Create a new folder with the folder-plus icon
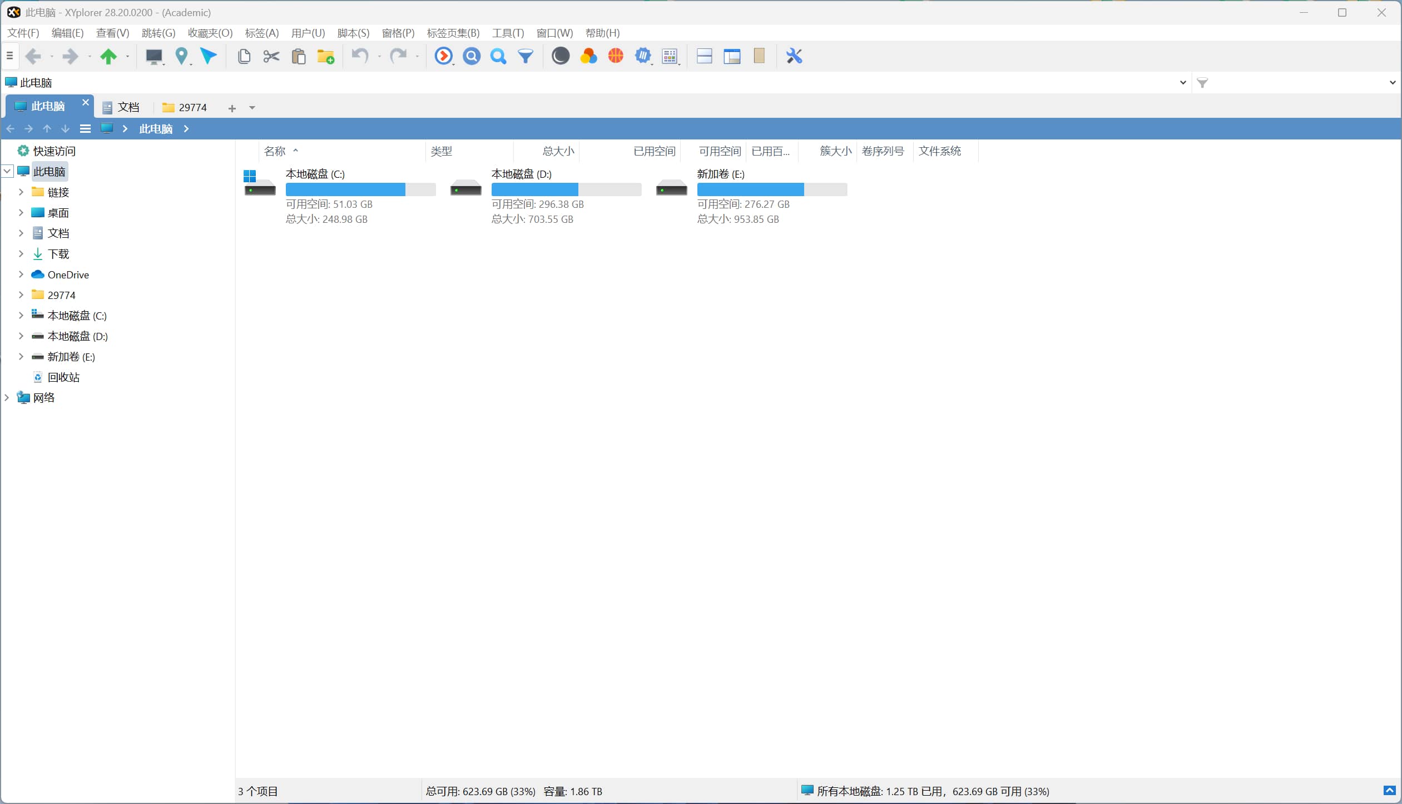 point(326,56)
